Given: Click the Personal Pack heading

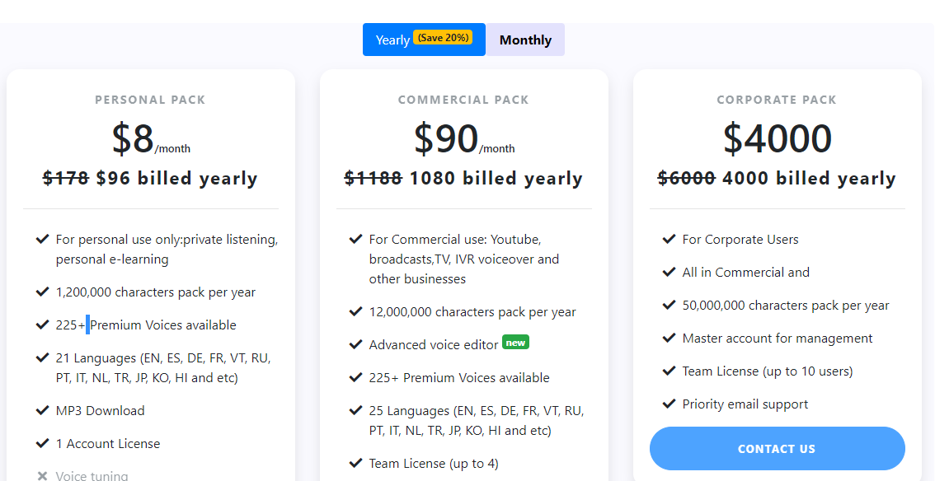Looking at the screenshot, I should tap(150, 100).
